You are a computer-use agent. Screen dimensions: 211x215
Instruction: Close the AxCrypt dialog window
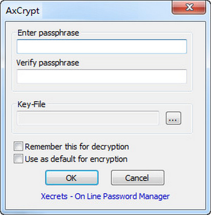tap(190, 7)
